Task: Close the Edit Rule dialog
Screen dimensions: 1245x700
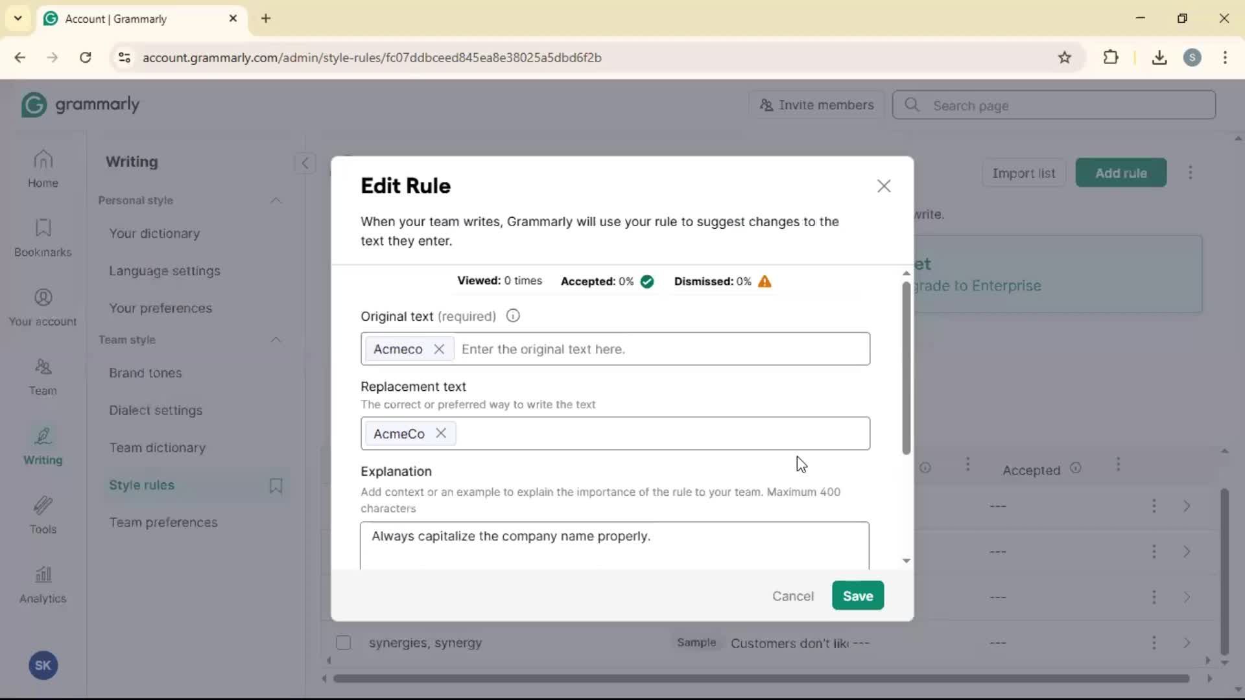Action: click(x=884, y=186)
